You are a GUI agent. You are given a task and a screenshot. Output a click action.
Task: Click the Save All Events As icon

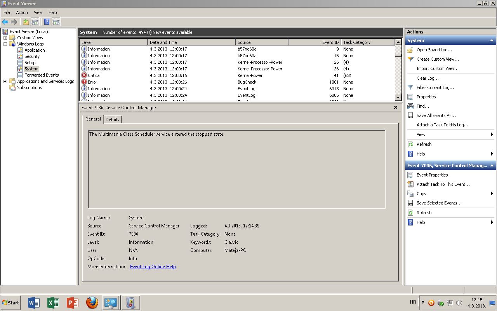pos(410,115)
